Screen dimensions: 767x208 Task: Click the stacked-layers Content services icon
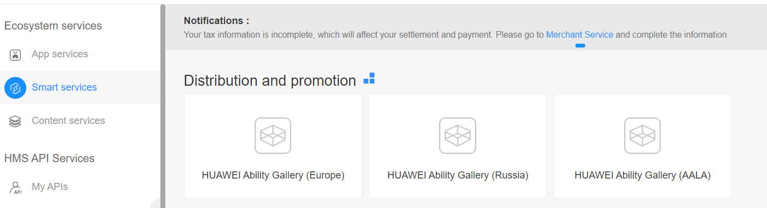click(15, 121)
